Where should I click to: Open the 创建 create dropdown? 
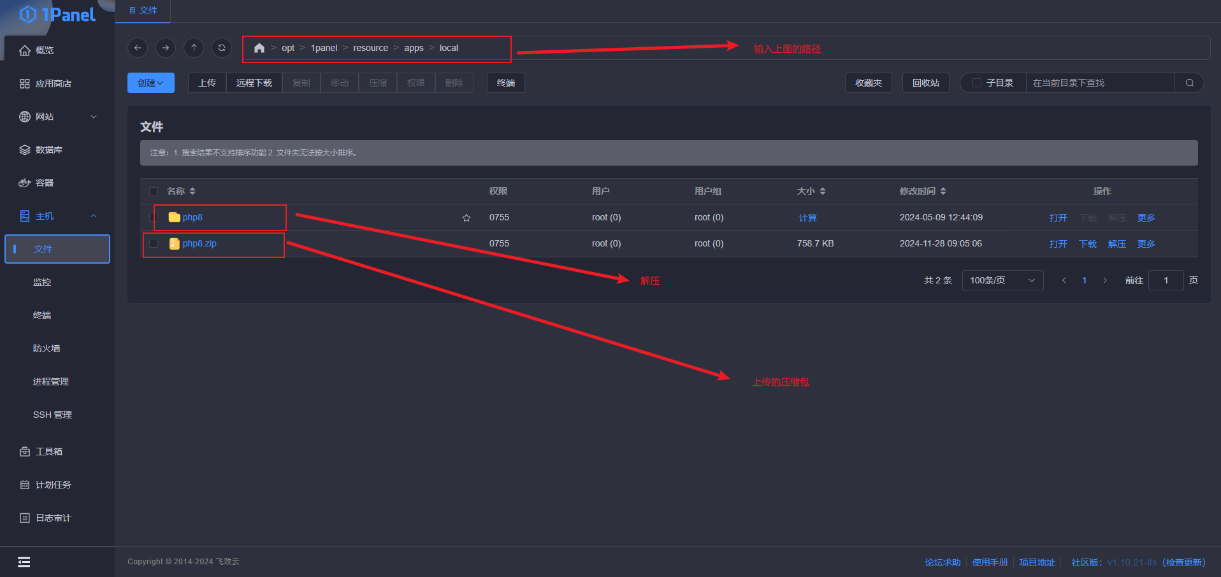151,83
